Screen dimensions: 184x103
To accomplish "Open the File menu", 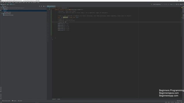I will tap(1, 3).
